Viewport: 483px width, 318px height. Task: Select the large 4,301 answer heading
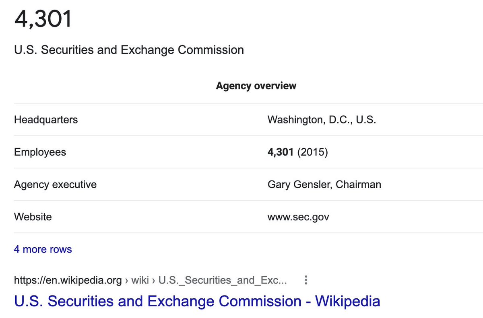point(43,19)
